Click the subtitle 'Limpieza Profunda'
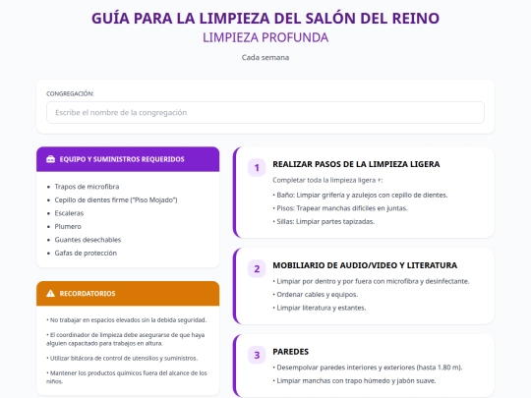The height and width of the screenshot is (398, 531). [x=265, y=37]
